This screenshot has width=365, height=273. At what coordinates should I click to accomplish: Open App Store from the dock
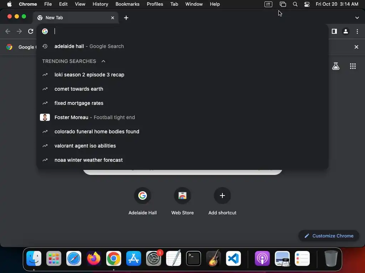tap(134, 258)
